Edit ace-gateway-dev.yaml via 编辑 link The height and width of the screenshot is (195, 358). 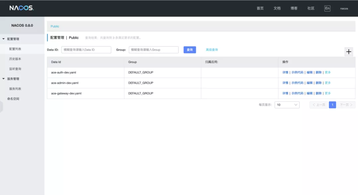click(310, 93)
